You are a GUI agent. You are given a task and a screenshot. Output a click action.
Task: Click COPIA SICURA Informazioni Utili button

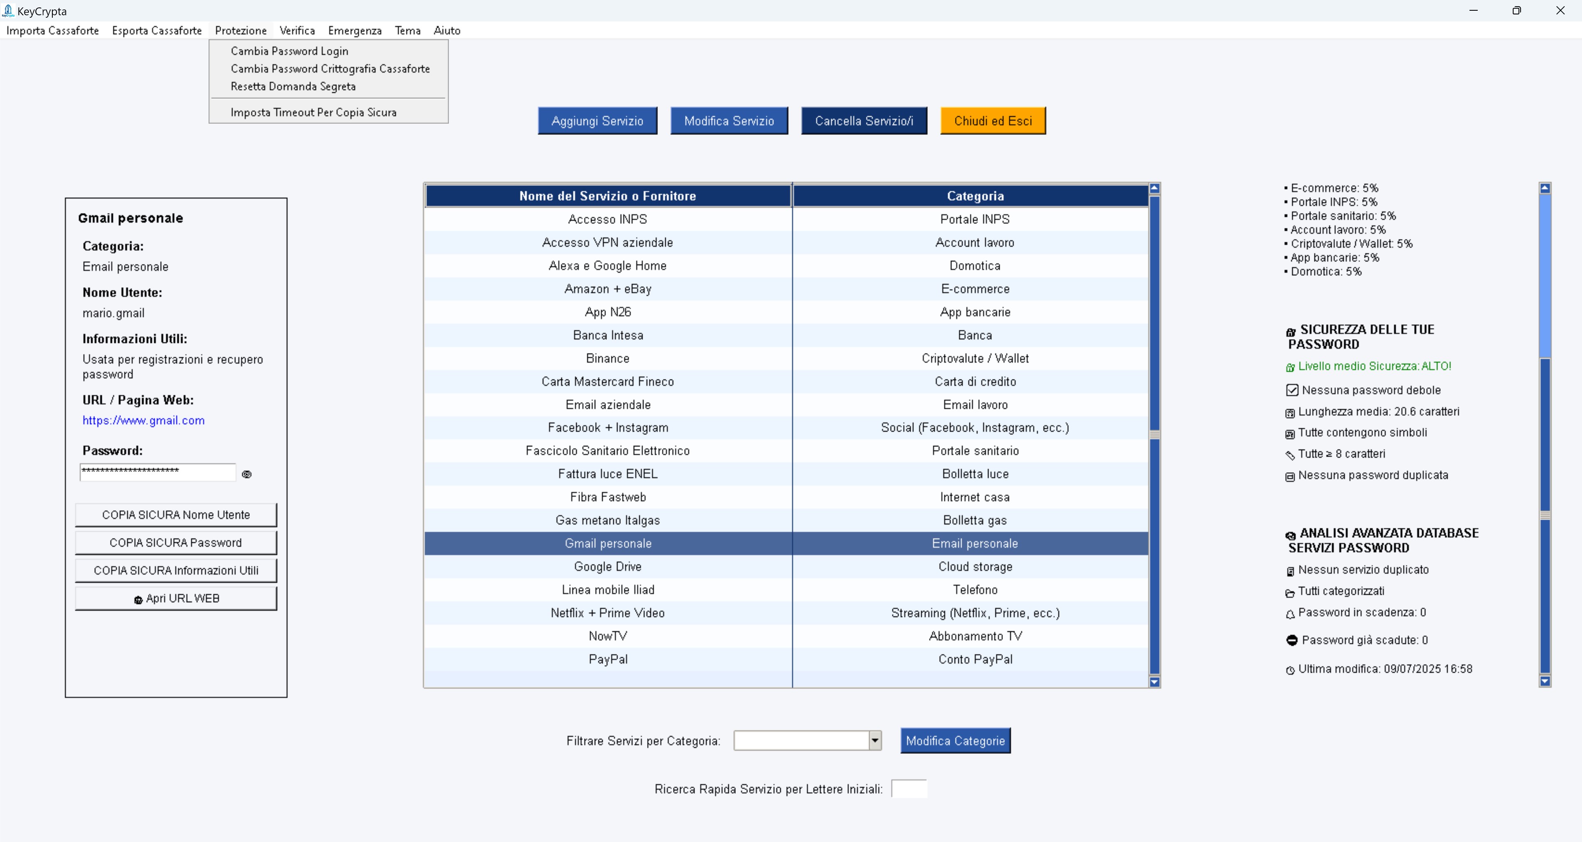tap(176, 570)
